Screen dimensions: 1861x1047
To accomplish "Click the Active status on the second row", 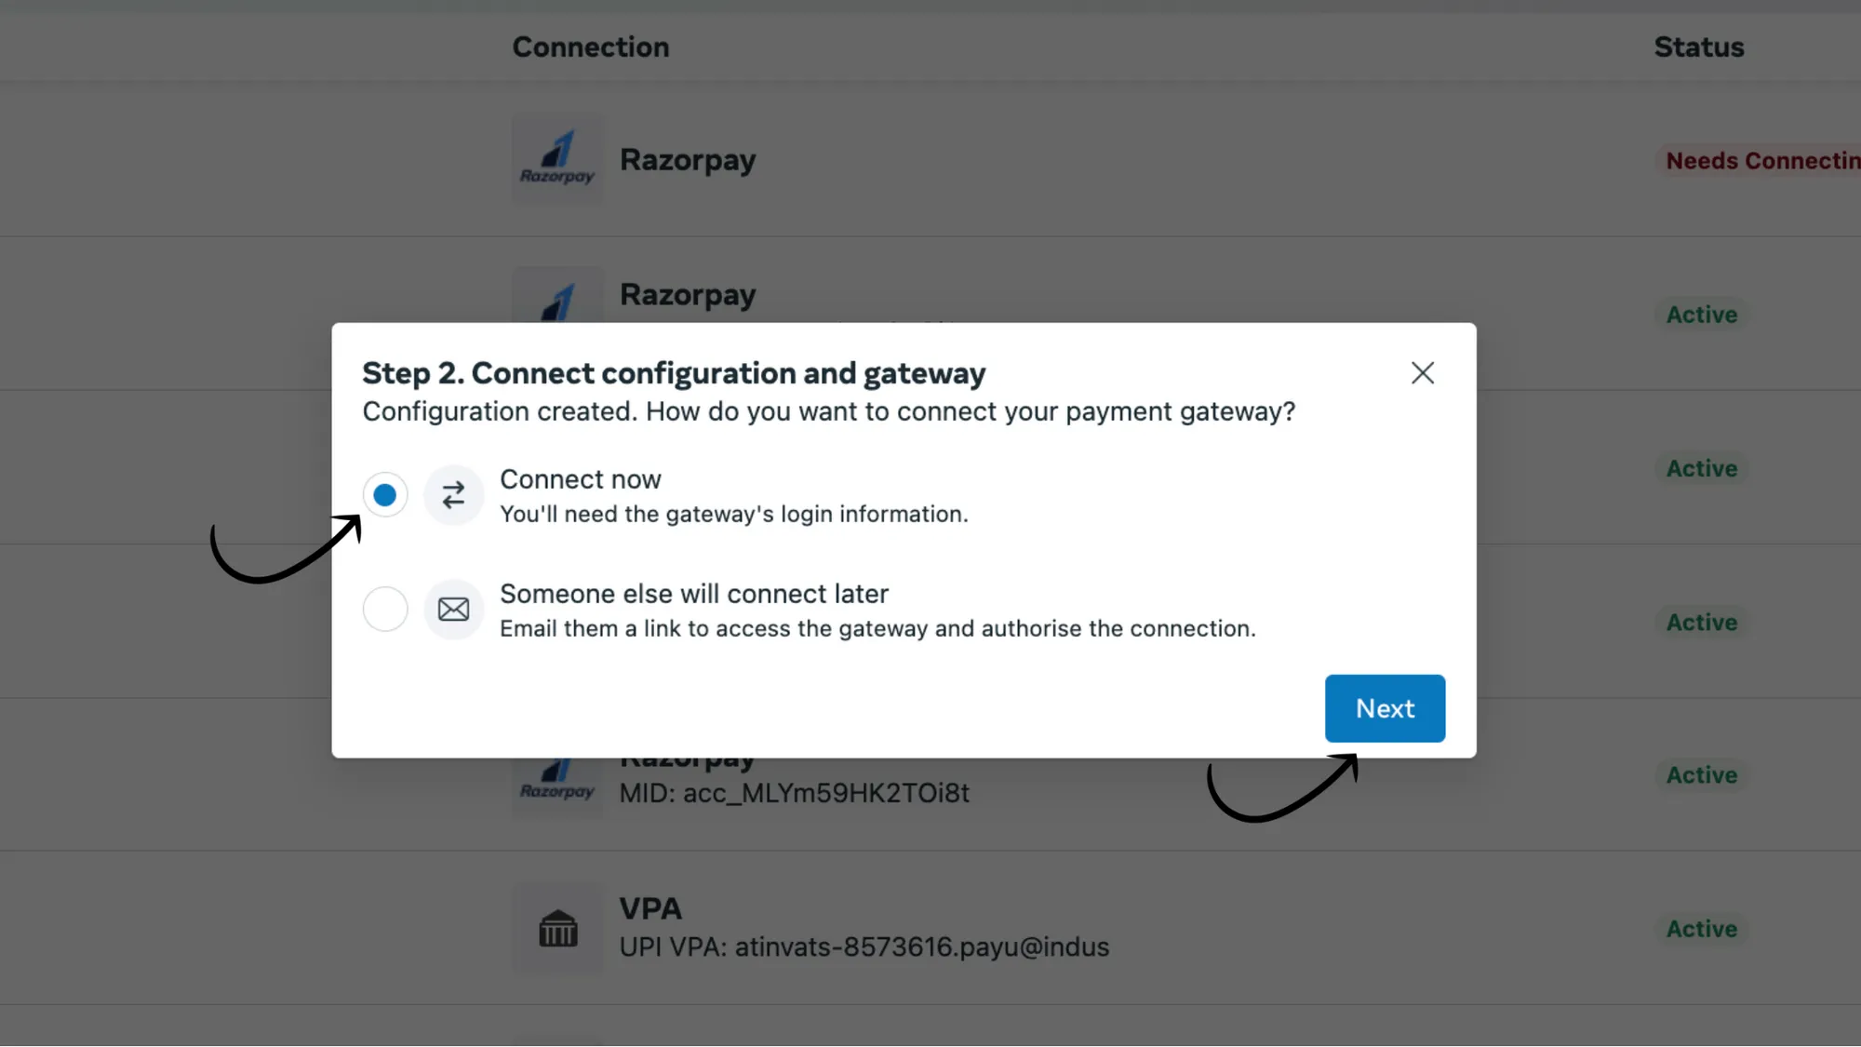I will pos(1700,314).
